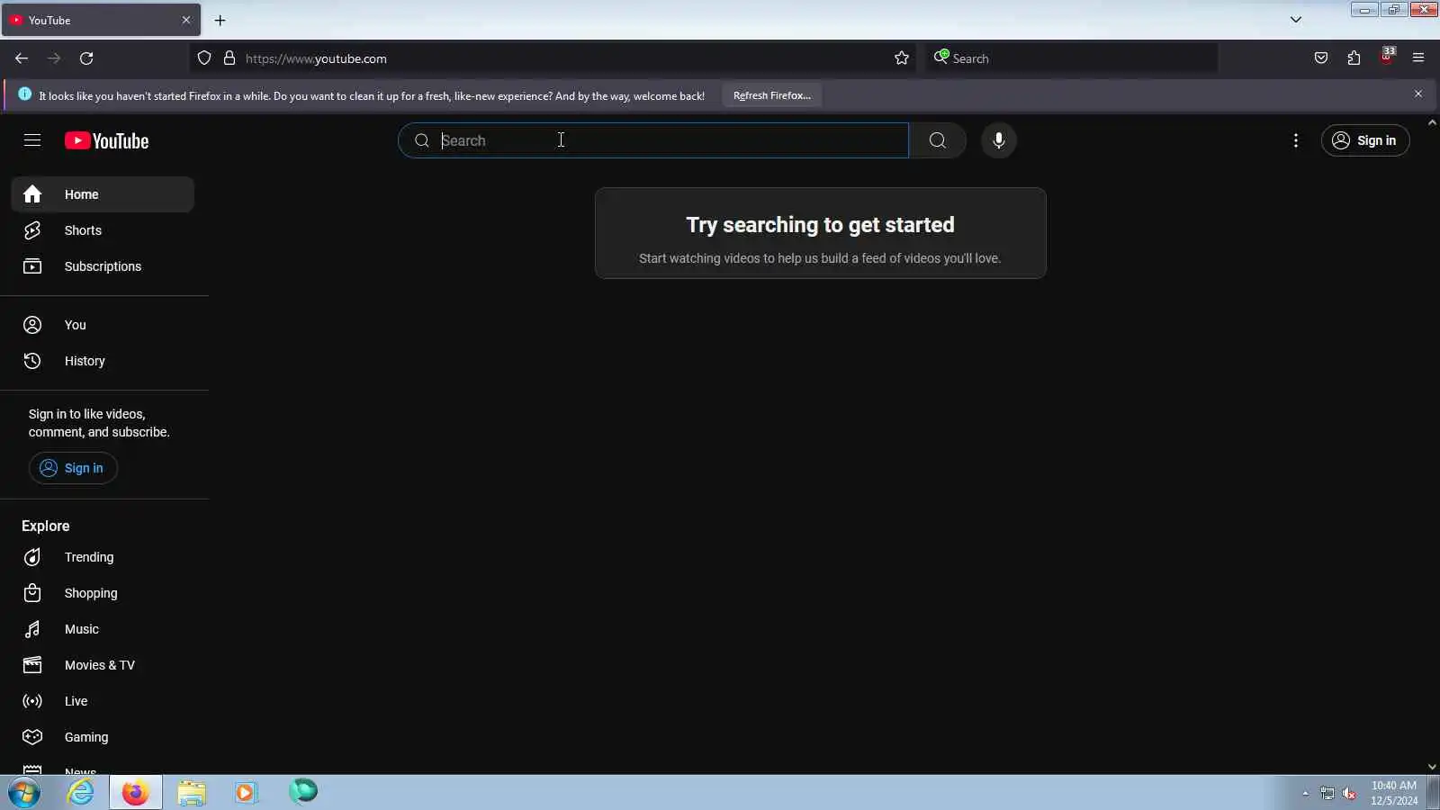
Task: Open the You section
Action: click(103, 325)
